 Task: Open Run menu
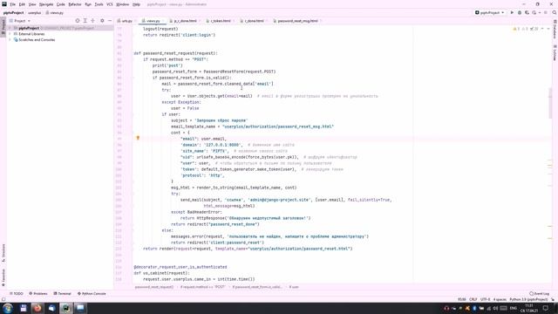[88, 4]
